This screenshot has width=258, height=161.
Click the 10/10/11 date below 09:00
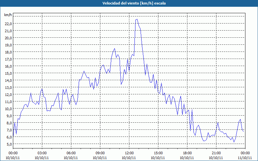pos(100,158)
